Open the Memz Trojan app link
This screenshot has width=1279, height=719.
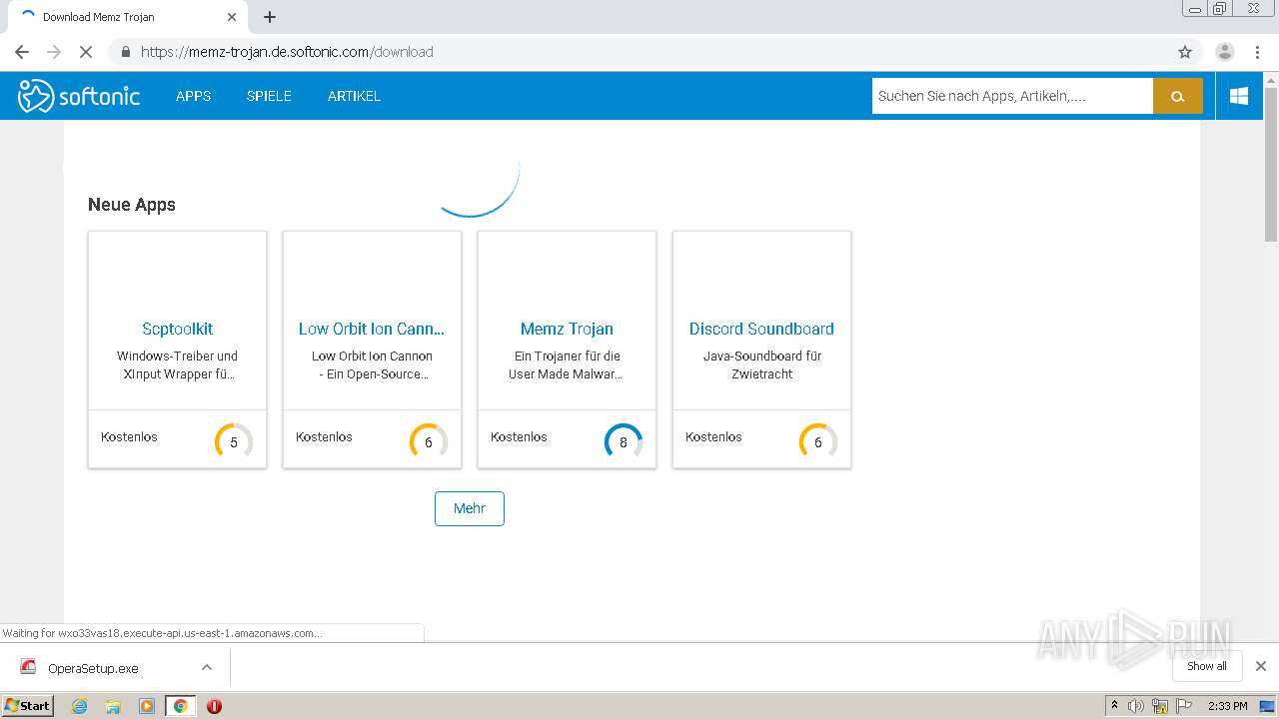click(x=567, y=329)
